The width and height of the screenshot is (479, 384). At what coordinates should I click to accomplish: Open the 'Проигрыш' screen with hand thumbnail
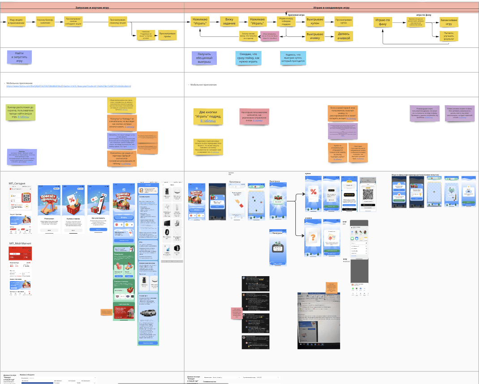coord(237,201)
